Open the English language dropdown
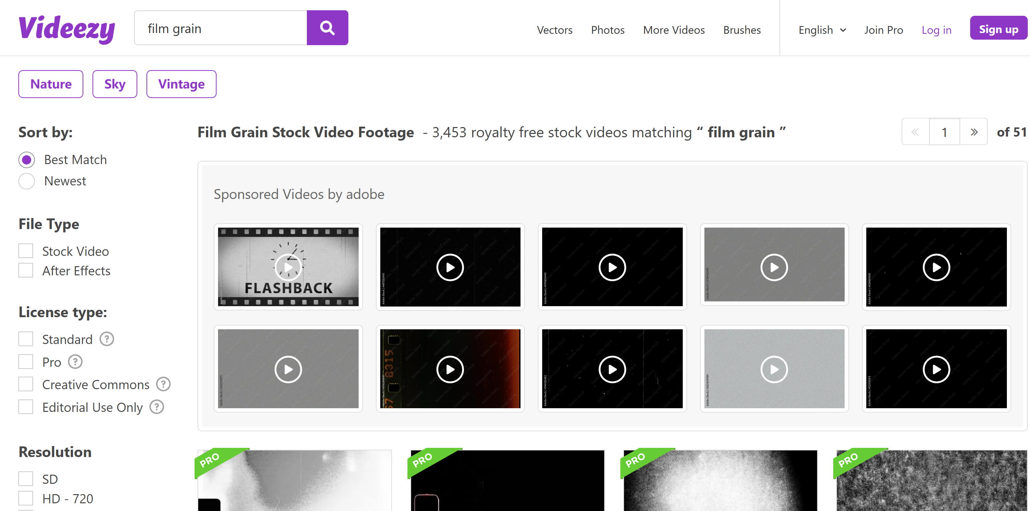1030x511 pixels. pos(822,30)
